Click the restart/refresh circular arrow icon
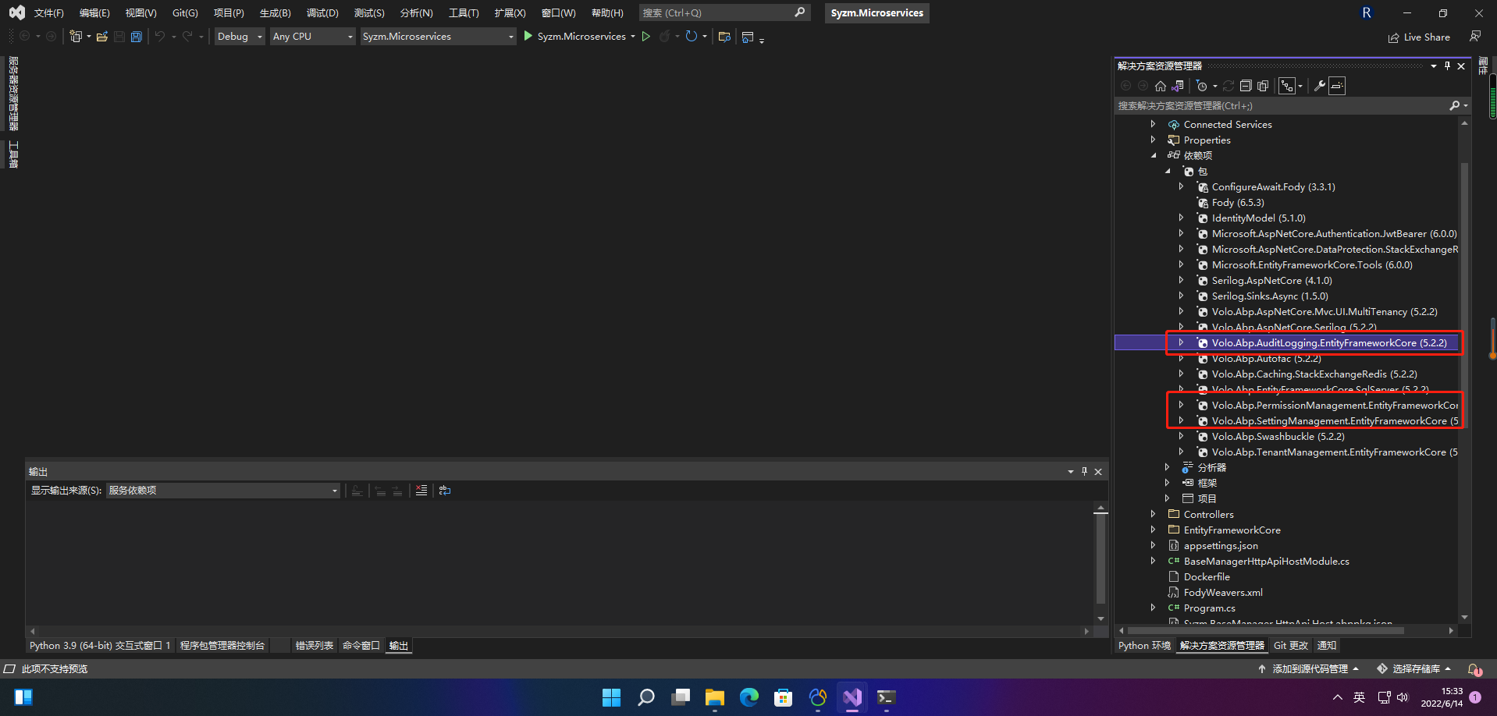The image size is (1497, 716). pos(692,37)
